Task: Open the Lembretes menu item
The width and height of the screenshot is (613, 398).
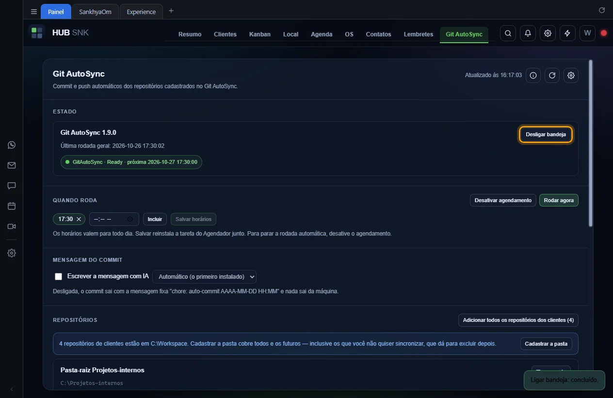Action: [419, 34]
